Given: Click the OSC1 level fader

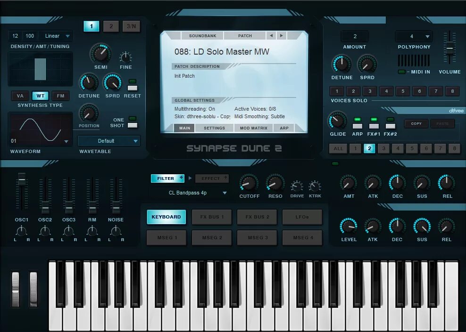Looking at the screenshot, I should [x=22, y=179].
